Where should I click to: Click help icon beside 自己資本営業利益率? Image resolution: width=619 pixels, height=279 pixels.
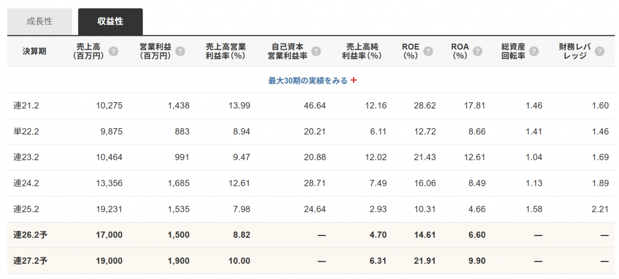tap(316, 51)
